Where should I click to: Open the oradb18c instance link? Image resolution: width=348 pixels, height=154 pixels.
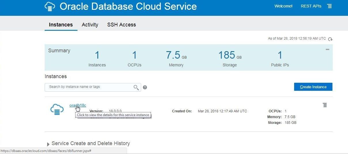point(78,105)
